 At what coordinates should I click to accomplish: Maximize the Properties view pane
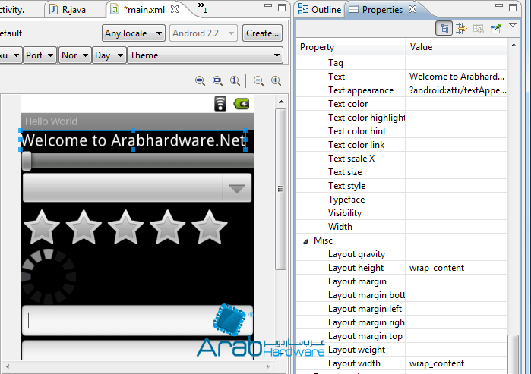pos(513,7)
